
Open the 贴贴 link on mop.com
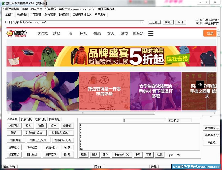click(x=56, y=34)
